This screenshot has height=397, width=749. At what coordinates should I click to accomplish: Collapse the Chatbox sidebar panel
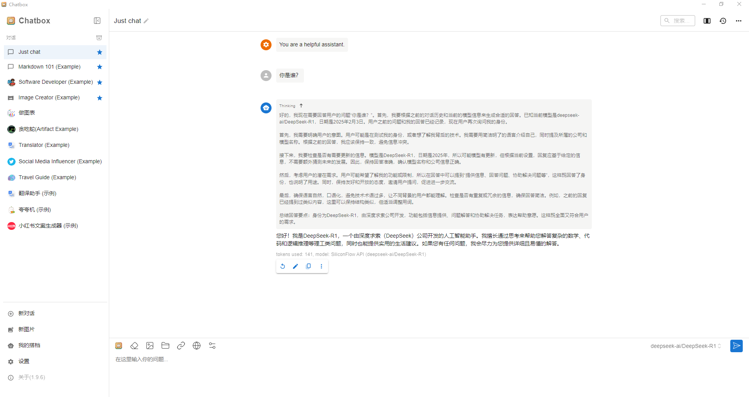(97, 21)
